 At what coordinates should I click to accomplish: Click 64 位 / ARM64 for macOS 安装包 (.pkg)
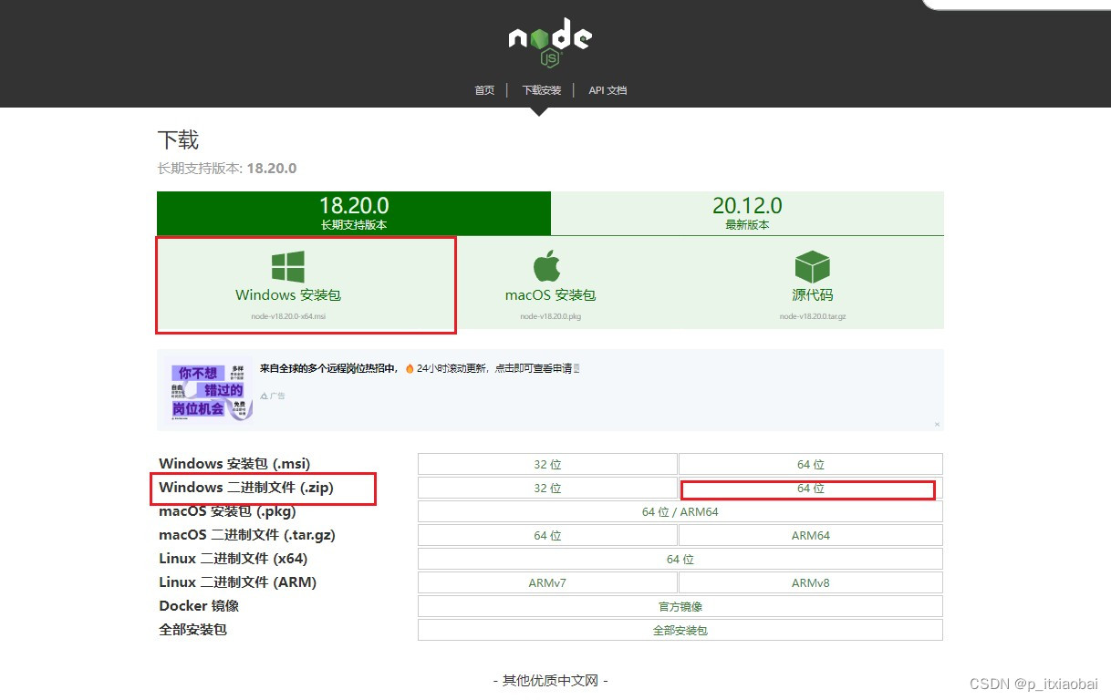click(680, 511)
